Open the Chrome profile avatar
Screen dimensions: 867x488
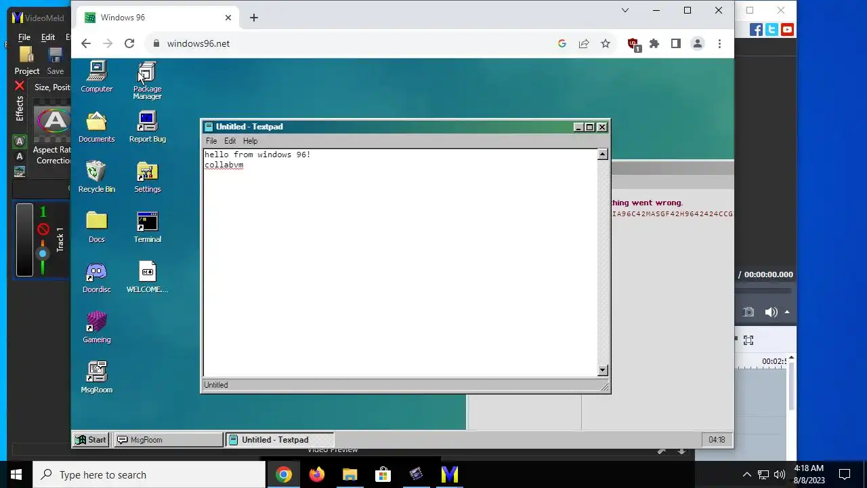[x=697, y=43]
